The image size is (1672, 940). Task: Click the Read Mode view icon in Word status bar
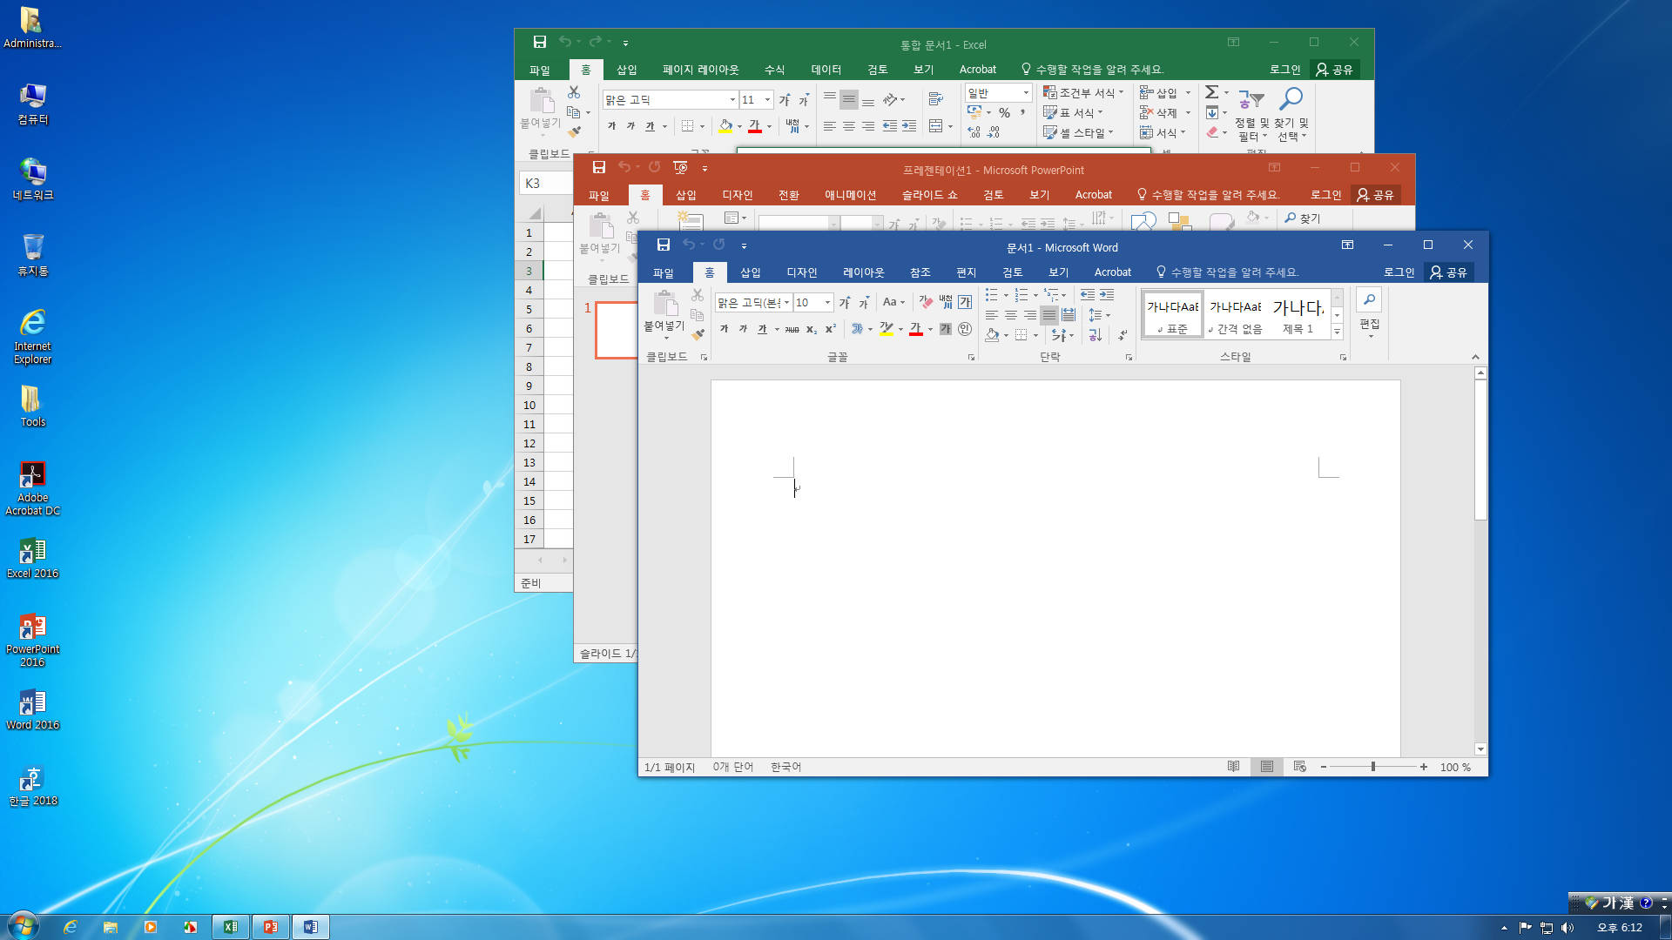pyautogui.click(x=1234, y=767)
